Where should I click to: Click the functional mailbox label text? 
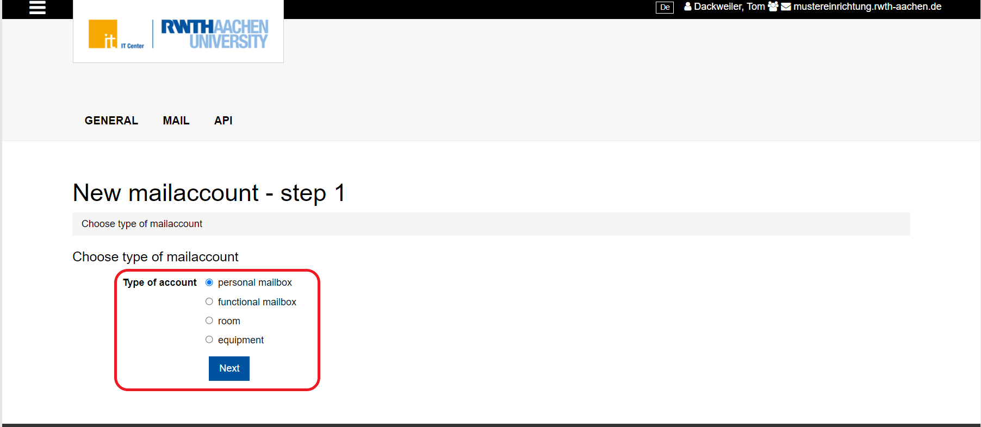coord(257,302)
